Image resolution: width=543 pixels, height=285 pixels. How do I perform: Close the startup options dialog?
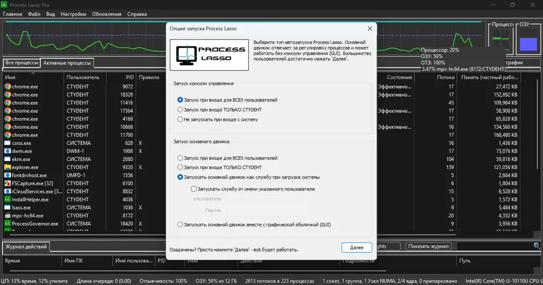370,28
